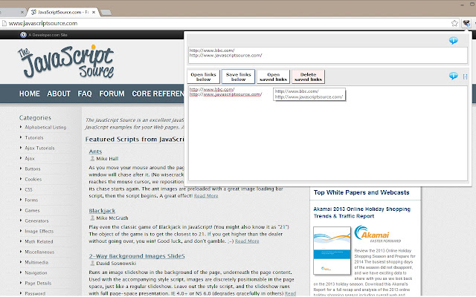
Task: Close the JavaScriptSource.com tab
Action: coord(94,12)
